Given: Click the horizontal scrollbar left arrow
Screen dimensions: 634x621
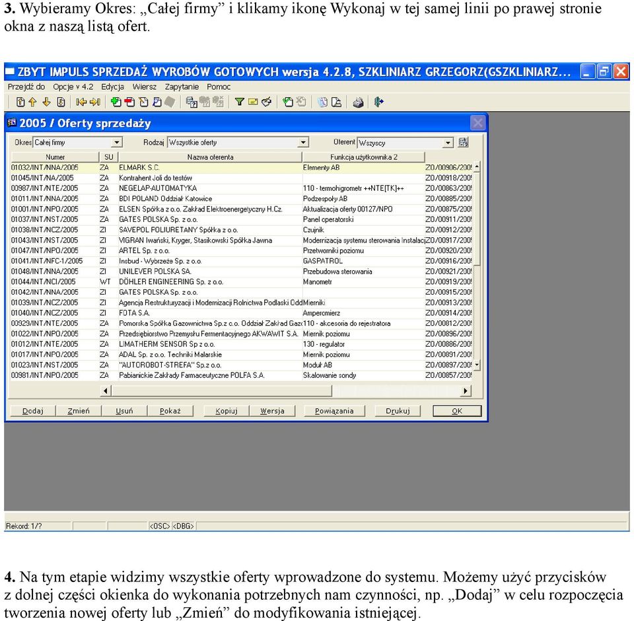Looking at the screenshot, I should pyautogui.click(x=106, y=391).
